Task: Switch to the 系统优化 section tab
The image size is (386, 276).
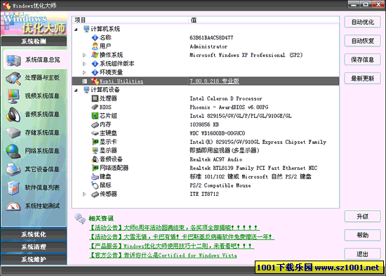Action: [34, 234]
